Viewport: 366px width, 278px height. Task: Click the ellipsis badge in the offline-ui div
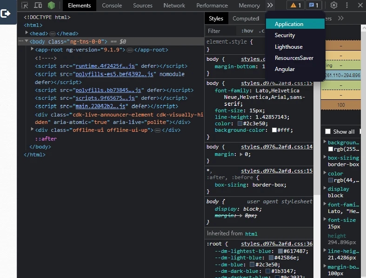tap(158, 130)
